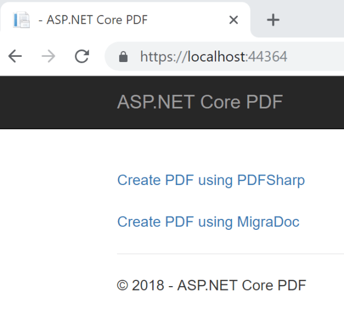Screen dimensions: 344x320
Task: Click blank white space left of PDFSharp link
Action: click(x=57, y=180)
